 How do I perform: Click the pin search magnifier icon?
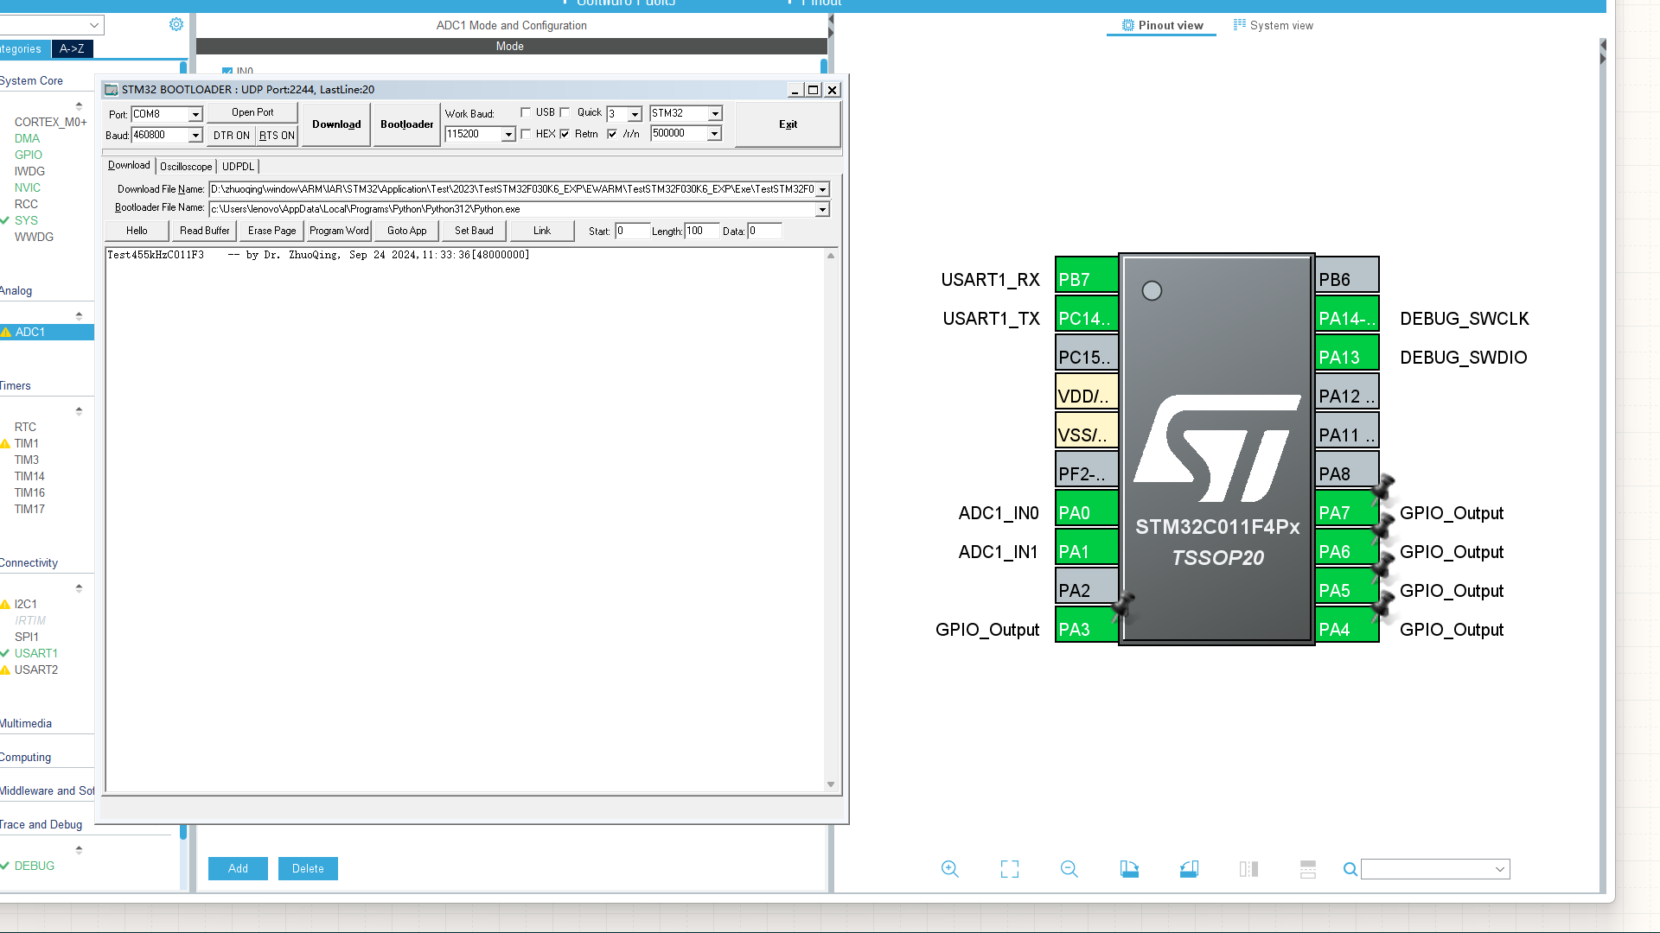1350,869
